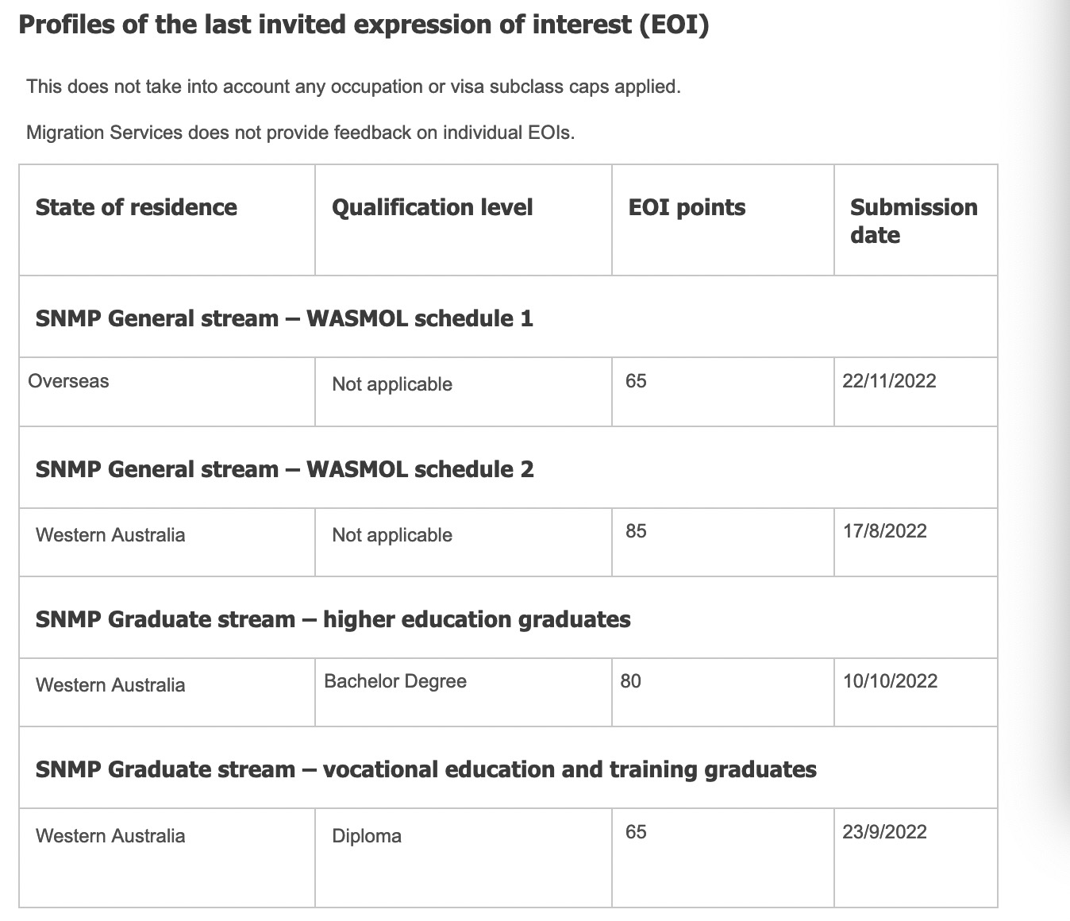Click the Diploma qualification cell
This screenshot has height=921, width=1070.
click(x=367, y=836)
